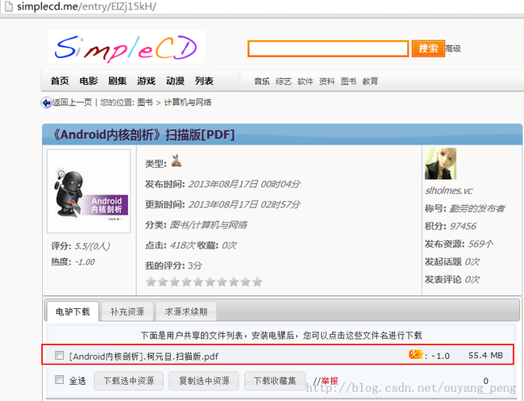Image resolution: width=524 pixels, height=401 pixels.
Task: Open the 列表 navigation item
Action: [x=204, y=81]
